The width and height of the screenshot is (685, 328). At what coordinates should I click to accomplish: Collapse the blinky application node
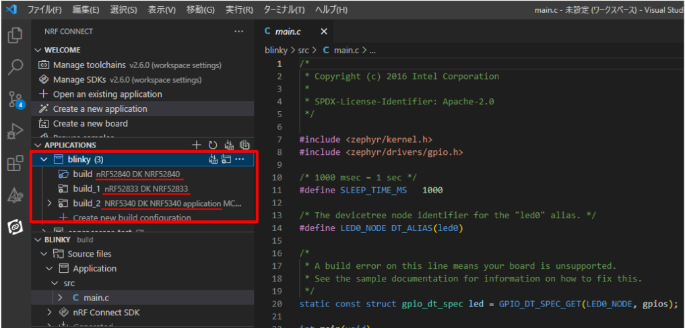point(44,160)
